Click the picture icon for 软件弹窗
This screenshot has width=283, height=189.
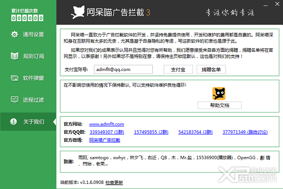[x=15, y=78]
